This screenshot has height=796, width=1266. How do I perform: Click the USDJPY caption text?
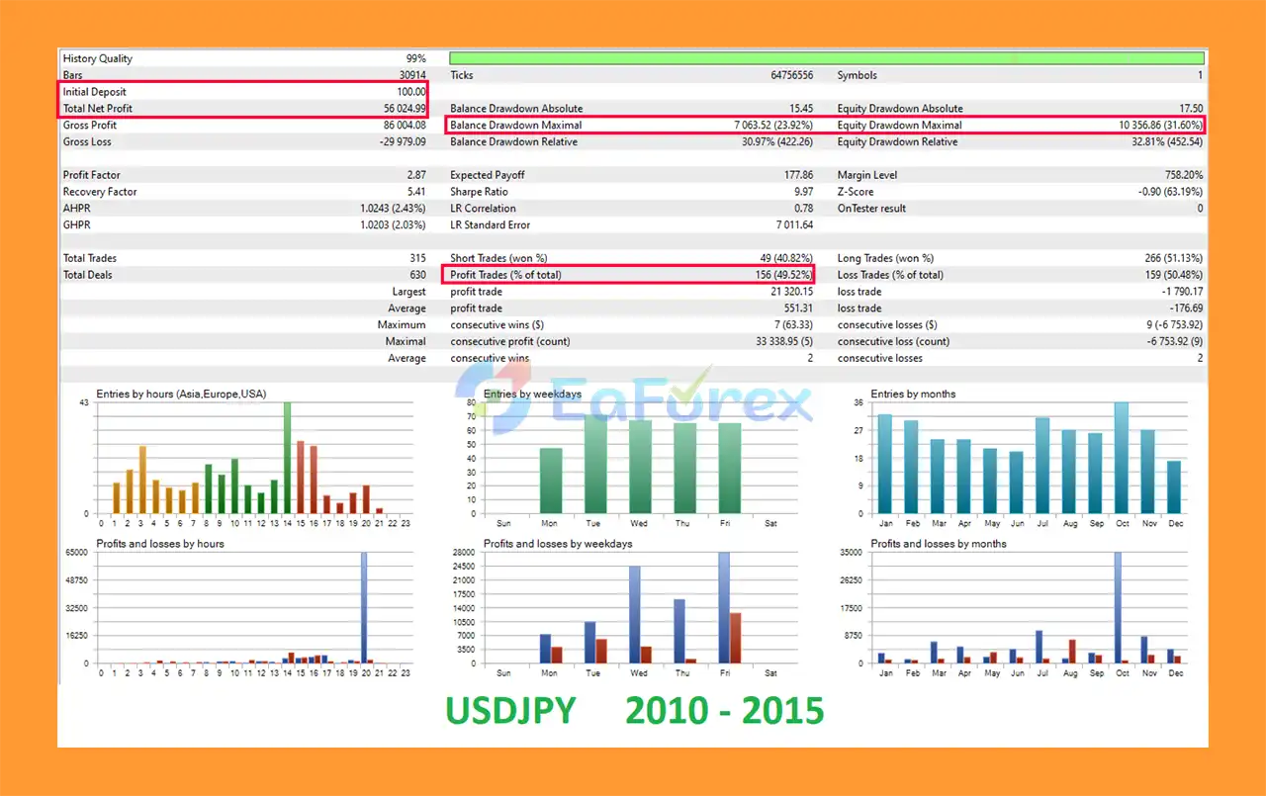pyautogui.click(x=510, y=710)
